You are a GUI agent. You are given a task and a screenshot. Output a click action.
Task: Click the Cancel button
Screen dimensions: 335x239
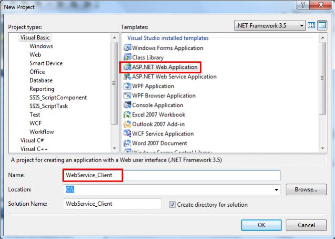[306, 225]
